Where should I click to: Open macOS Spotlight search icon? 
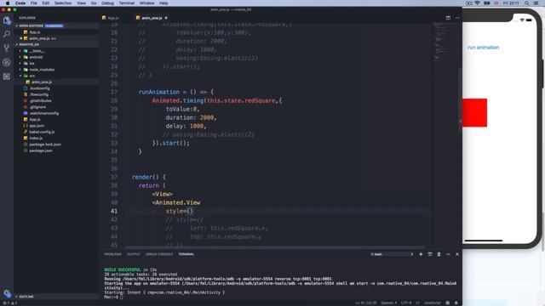pos(526,3)
